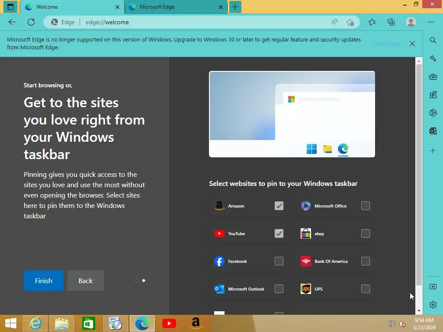Open the sidebar Outlook icon
443x332 pixels.
tap(433, 131)
